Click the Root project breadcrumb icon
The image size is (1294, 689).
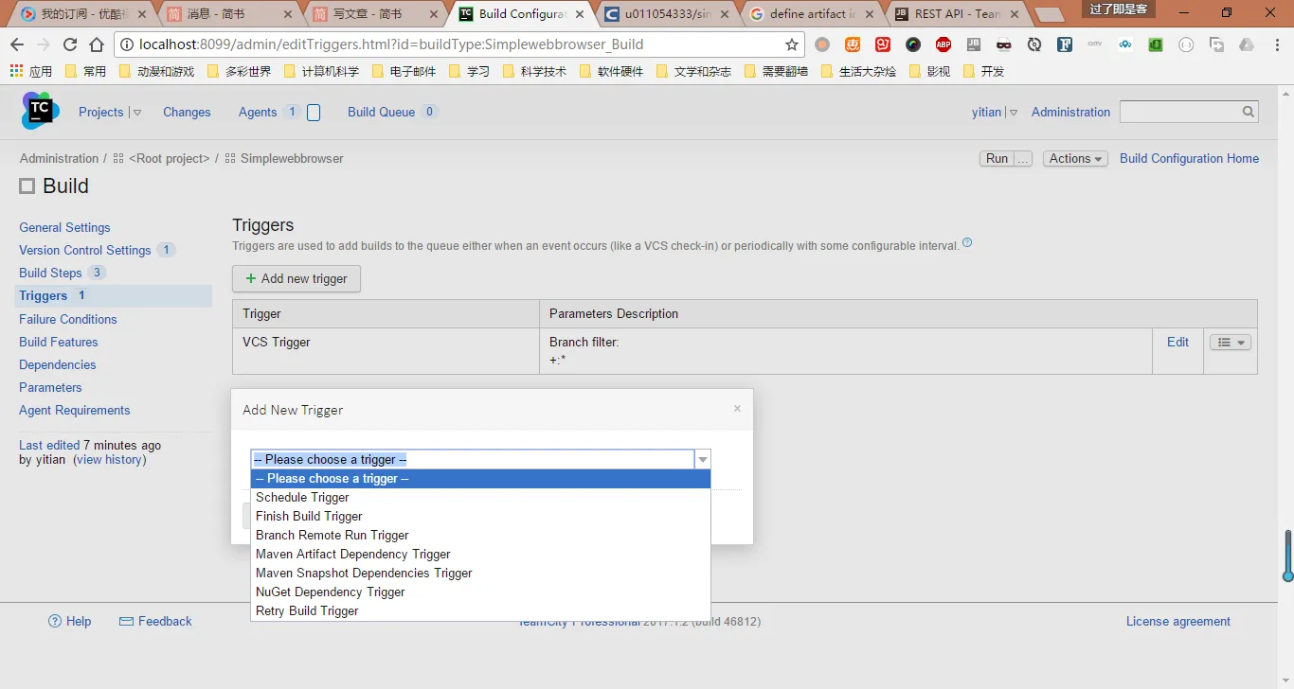pos(118,159)
